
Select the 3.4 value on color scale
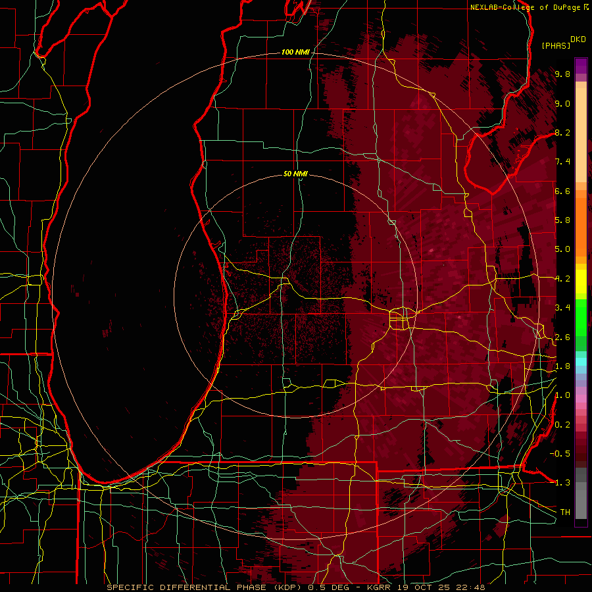click(562, 308)
